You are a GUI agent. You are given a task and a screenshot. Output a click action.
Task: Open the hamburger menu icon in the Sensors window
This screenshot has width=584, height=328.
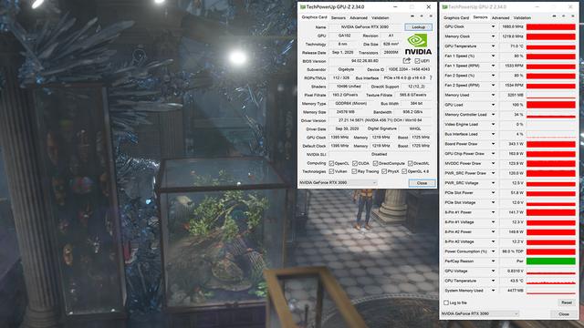tap(573, 16)
